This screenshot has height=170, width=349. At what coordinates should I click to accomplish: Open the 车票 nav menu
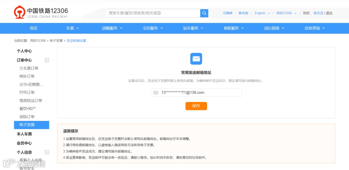click(x=73, y=28)
